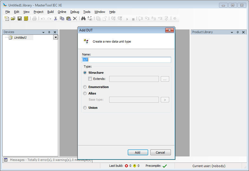This screenshot has height=171, width=249.
Task: Click the last arrow icon on the toolbar
Action: coord(175,19)
